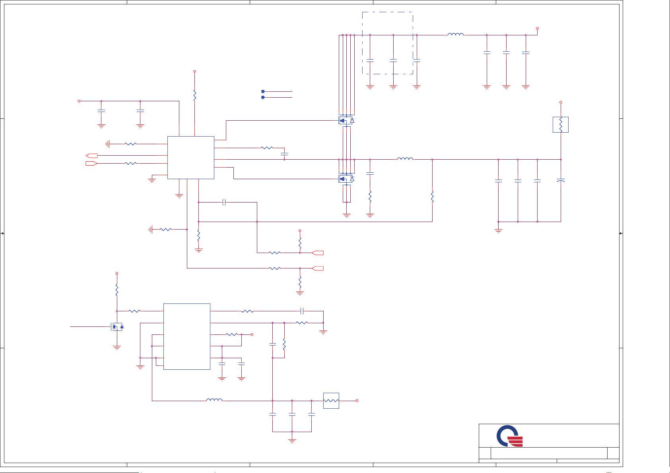Viewport: 670px width, 473px height.
Task: Select the output inductor after the switch node
Action: coord(405,158)
